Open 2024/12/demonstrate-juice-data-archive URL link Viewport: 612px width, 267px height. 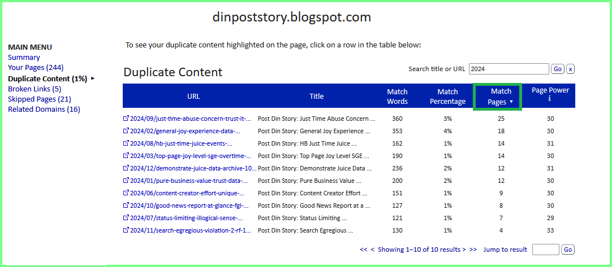point(193,168)
